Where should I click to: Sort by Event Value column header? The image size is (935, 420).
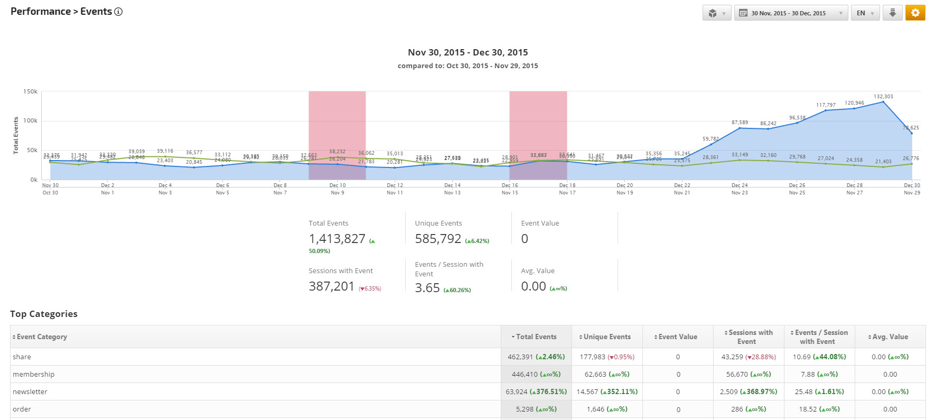click(x=677, y=337)
